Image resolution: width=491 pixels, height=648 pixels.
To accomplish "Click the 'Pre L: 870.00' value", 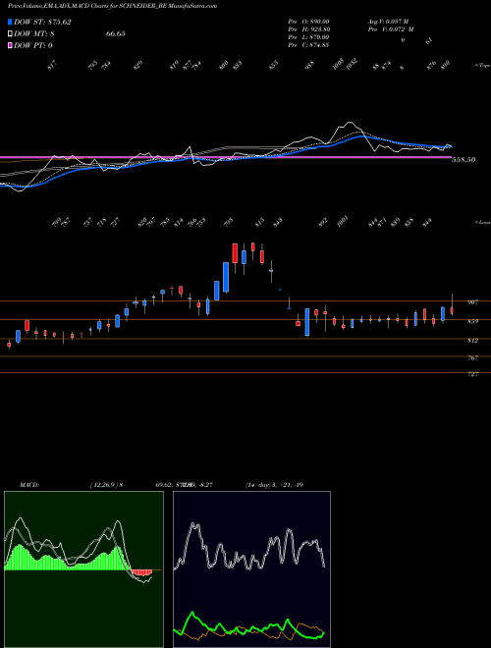I will (x=308, y=37).
